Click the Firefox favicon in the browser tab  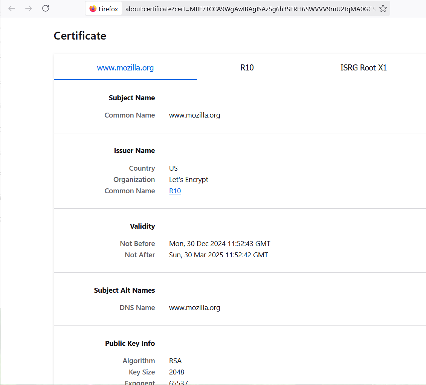[x=93, y=8]
